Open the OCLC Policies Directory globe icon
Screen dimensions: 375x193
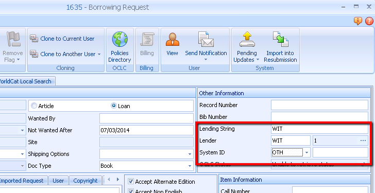(120, 39)
